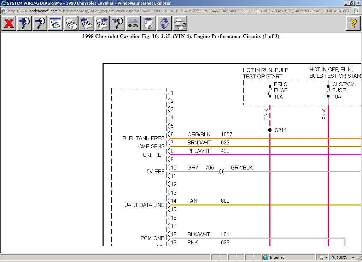Click the Internet zone status indicator

[274, 257]
